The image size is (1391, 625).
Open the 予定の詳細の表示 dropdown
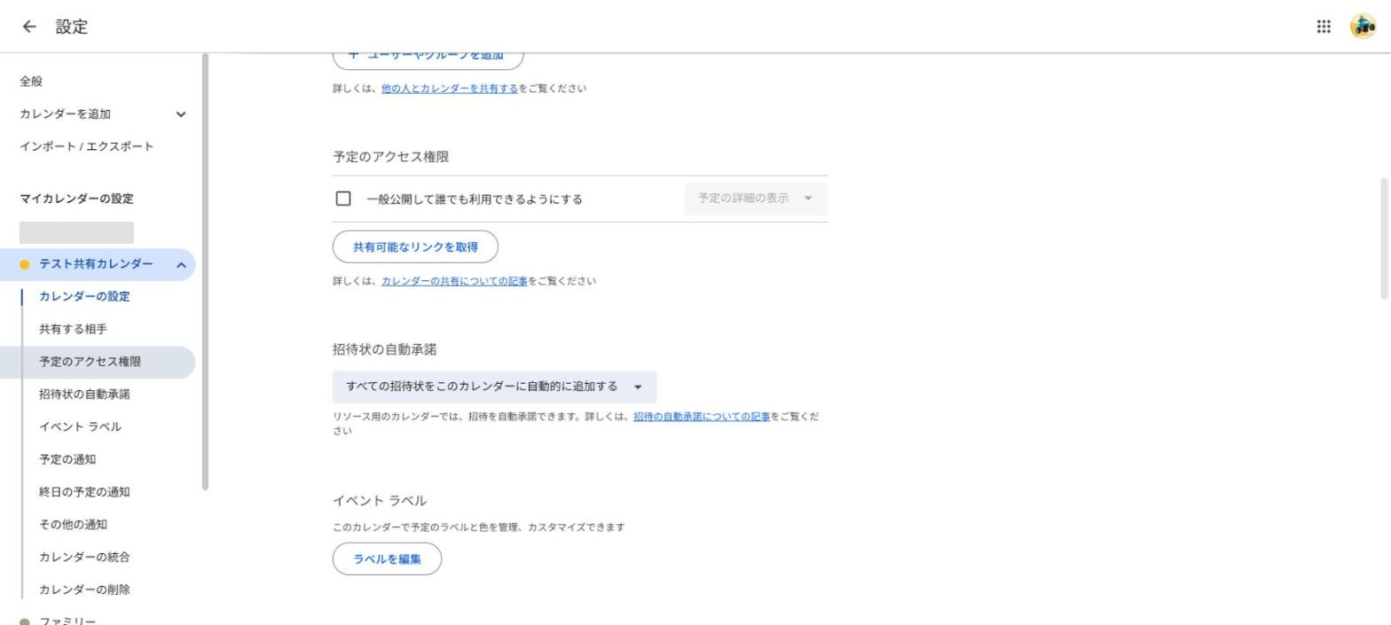pos(756,199)
